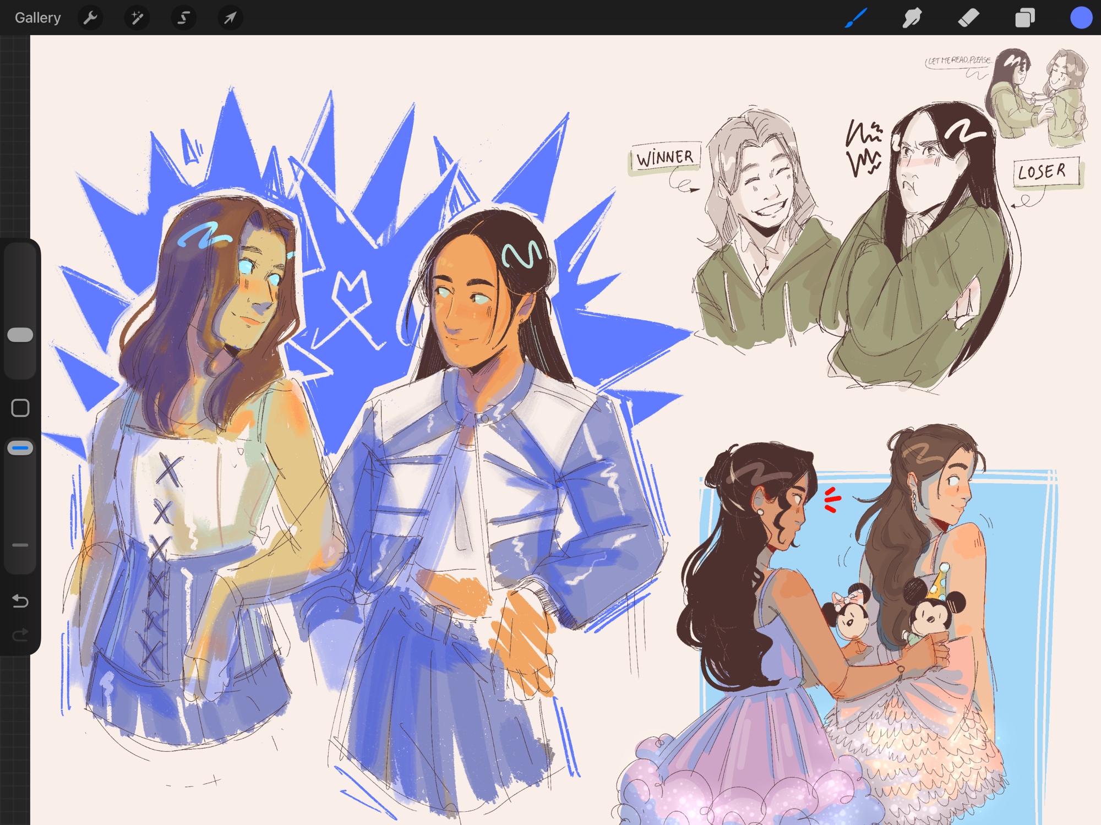Click the LOSER label on canvas
The height and width of the screenshot is (825, 1101).
pos(1043,172)
